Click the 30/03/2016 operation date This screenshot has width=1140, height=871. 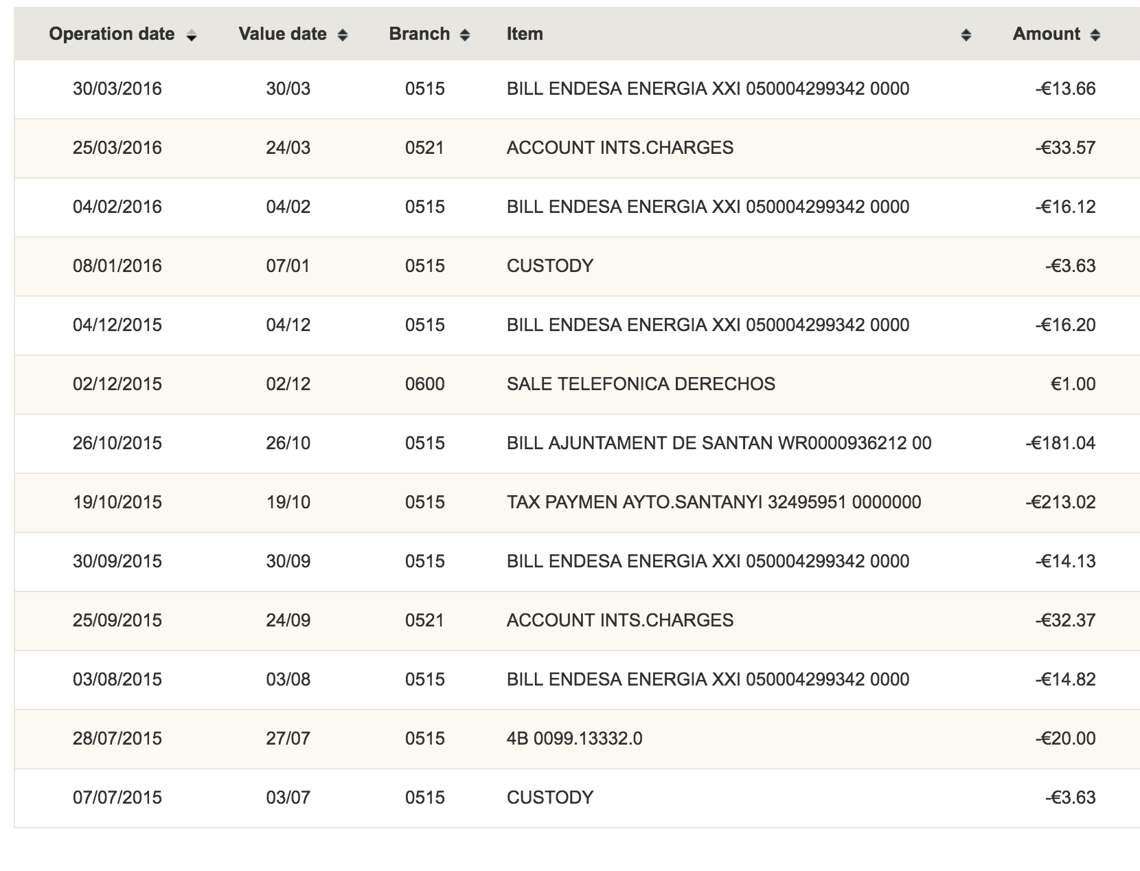117,89
